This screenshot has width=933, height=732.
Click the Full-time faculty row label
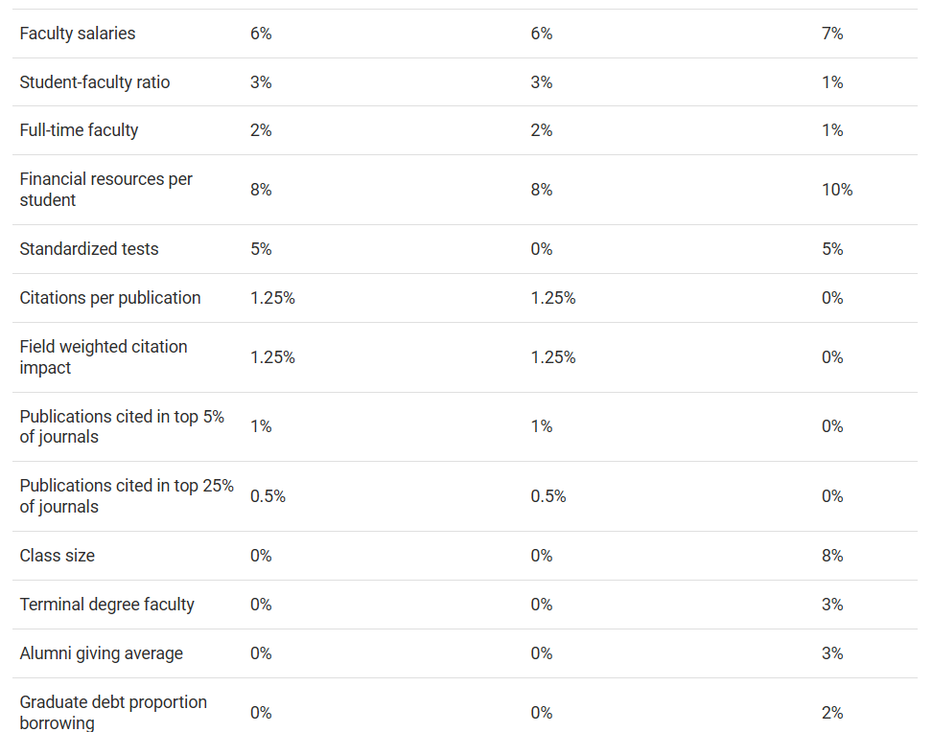pos(79,130)
